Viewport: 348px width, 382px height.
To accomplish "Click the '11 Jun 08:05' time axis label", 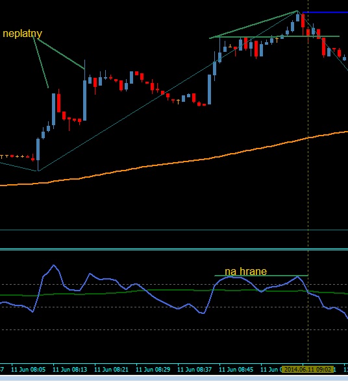I will (29, 370).
